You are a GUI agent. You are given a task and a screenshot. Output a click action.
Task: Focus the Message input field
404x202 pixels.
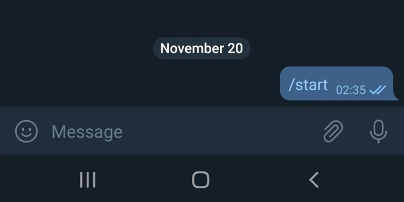point(180,131)
